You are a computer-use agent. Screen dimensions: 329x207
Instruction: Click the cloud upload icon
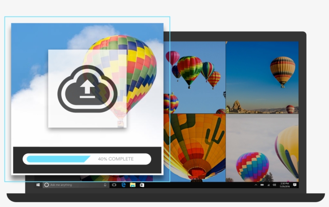[x=87, y=89]
